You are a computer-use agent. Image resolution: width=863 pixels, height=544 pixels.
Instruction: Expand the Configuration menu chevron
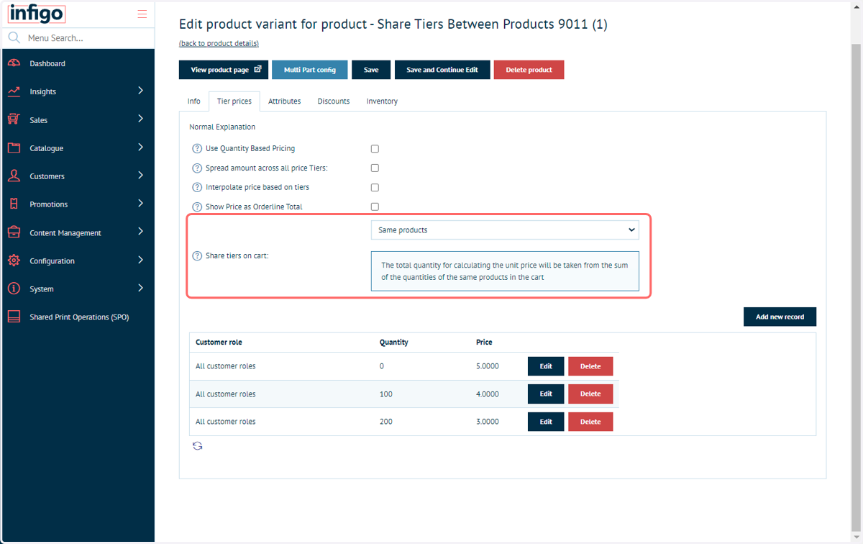point(140,260)
